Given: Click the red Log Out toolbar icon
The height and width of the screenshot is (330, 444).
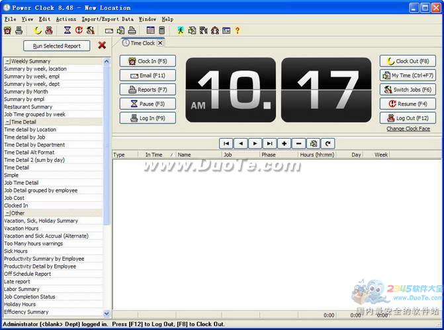Looking at the screenshot, I should coord(49,30).
